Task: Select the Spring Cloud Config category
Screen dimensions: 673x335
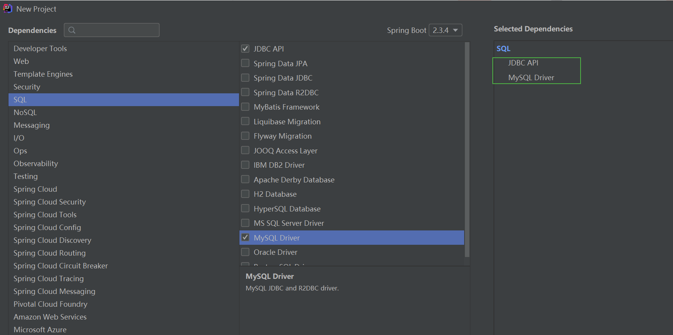Action: coord(124,227)
